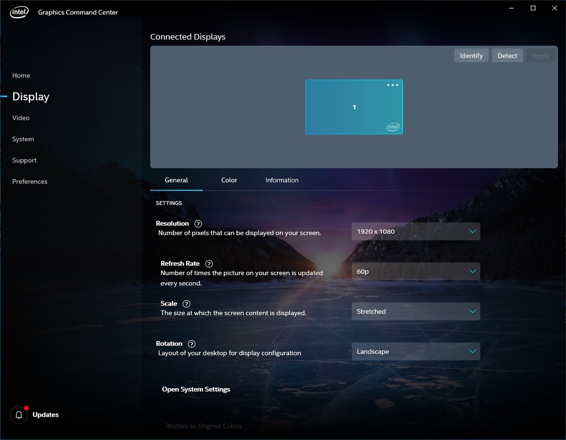
Task: Open Preferences in sidebar
Action: tap(30, 182)
